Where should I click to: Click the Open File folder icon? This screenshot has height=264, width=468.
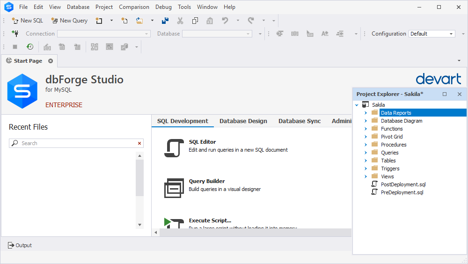click(139, 21)
